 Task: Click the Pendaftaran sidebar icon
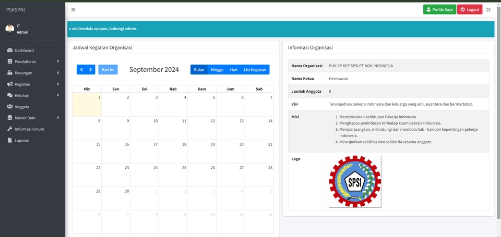9,61
